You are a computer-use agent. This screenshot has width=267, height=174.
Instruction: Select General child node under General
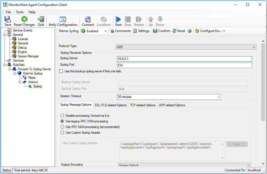coord(23,43)
